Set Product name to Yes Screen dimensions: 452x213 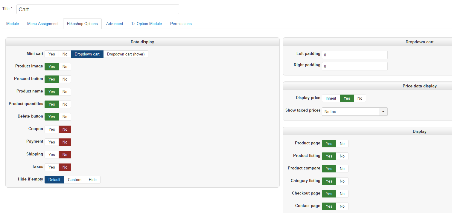(52, 92)
